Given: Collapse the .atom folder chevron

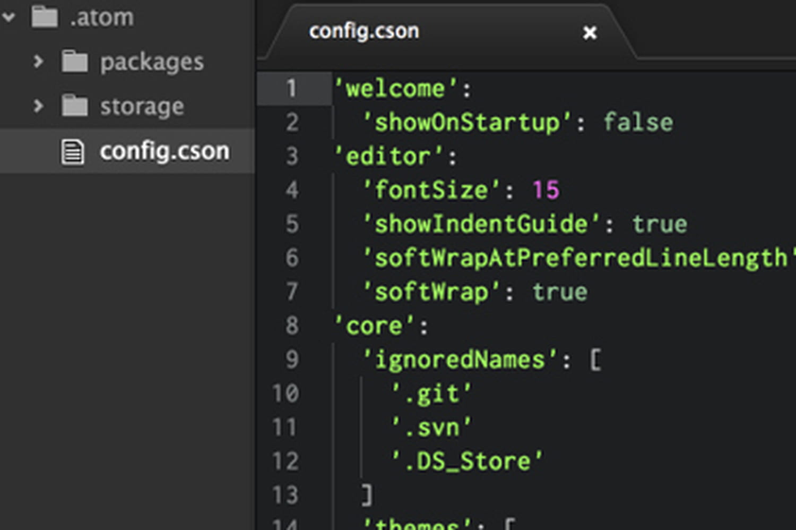Looking at the screenshot, I should [x=8, y=17].
